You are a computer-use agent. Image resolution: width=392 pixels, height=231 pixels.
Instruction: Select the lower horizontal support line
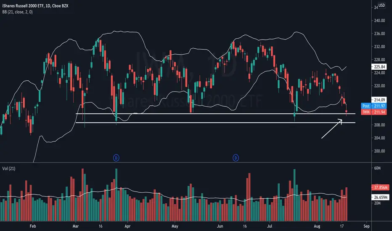click(x=215, y=123)
